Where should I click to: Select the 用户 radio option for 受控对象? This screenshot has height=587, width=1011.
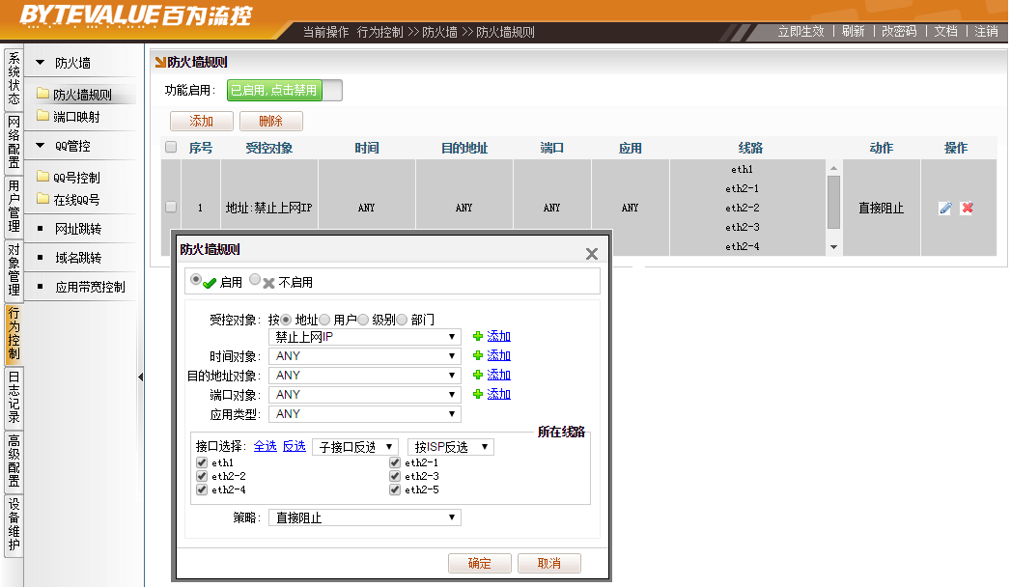324,320
